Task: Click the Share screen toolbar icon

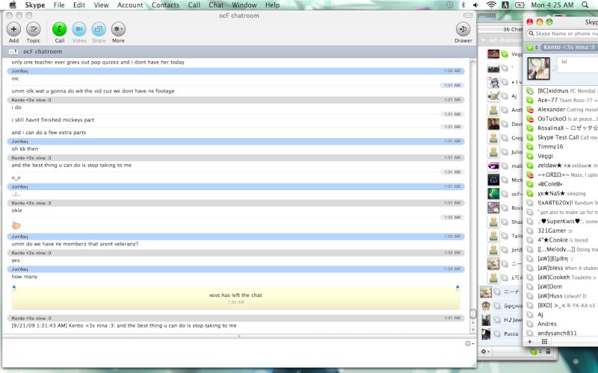Action: click(99, 29)
